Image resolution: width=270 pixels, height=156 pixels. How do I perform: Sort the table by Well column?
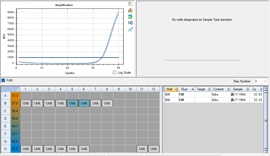(x=172, y=89)
